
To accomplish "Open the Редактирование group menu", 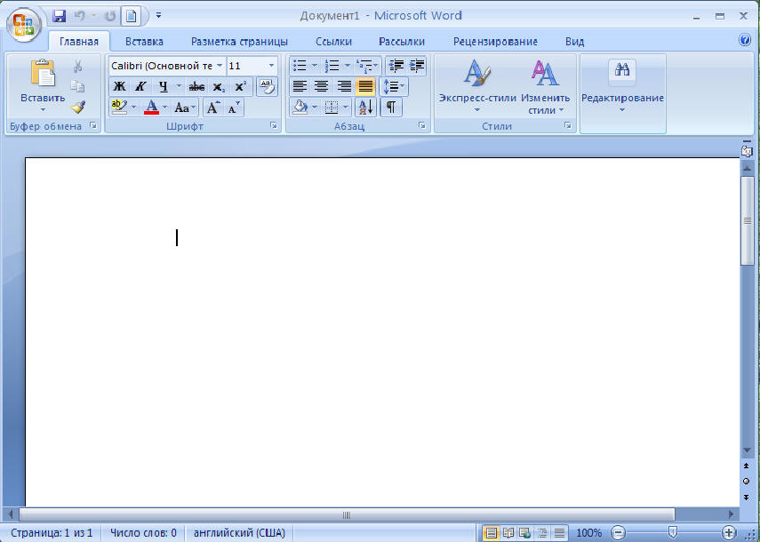I will click(623, 85).
